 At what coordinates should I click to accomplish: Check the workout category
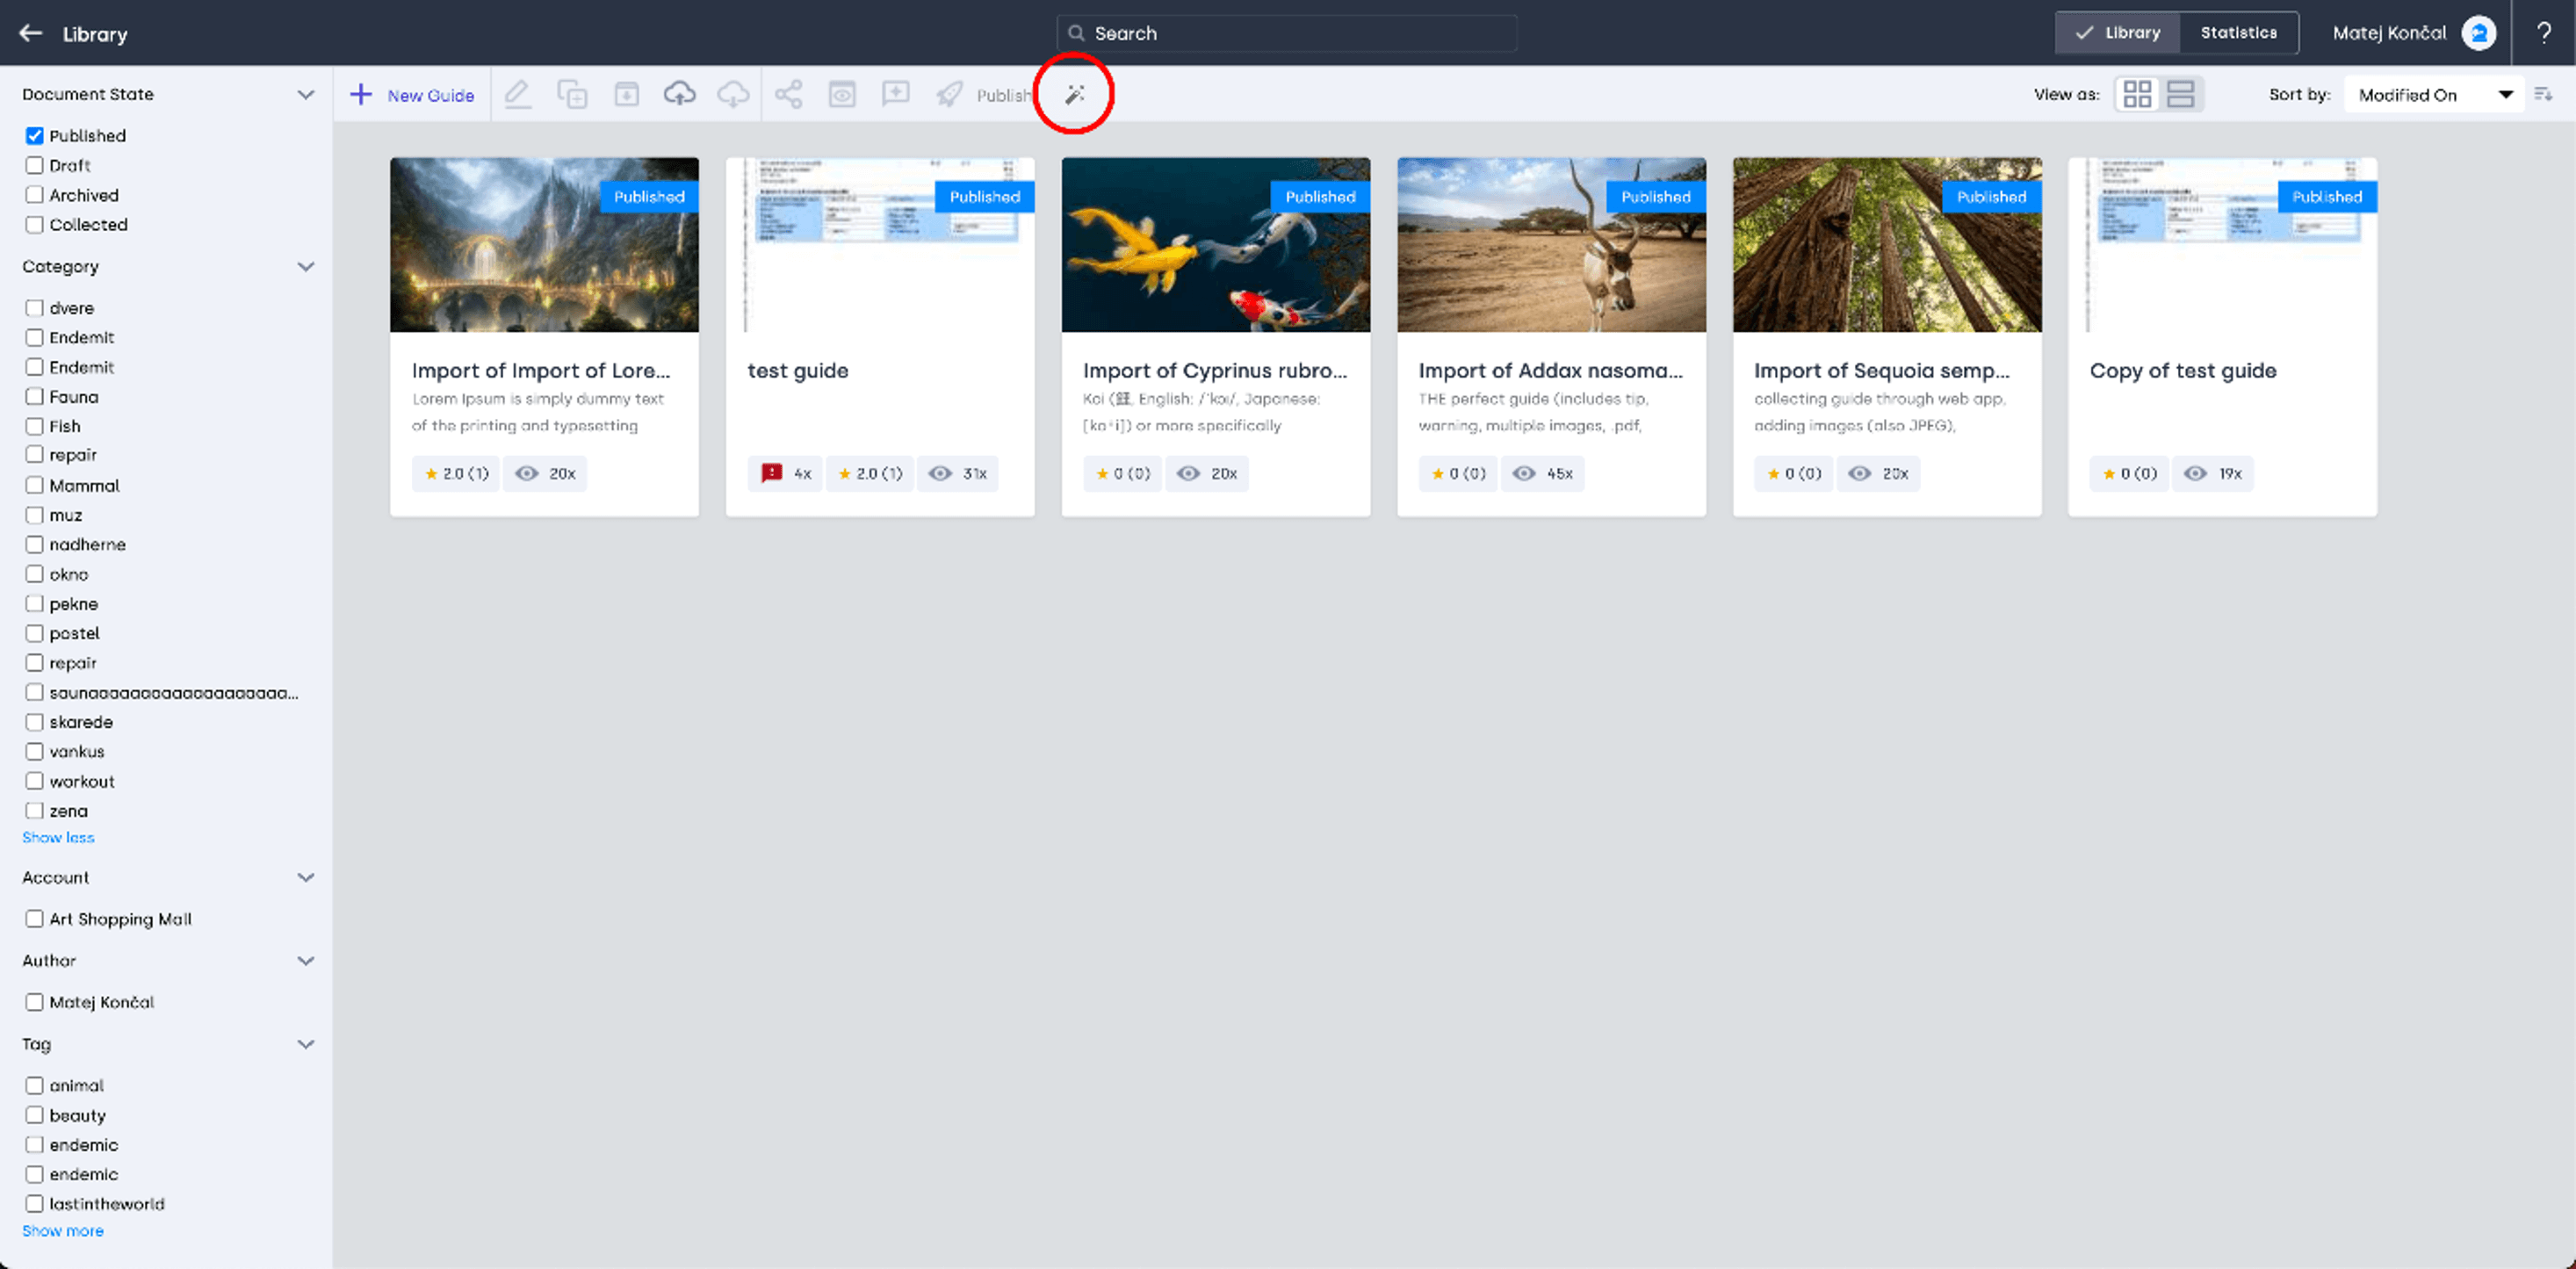[x=35, y=781]
